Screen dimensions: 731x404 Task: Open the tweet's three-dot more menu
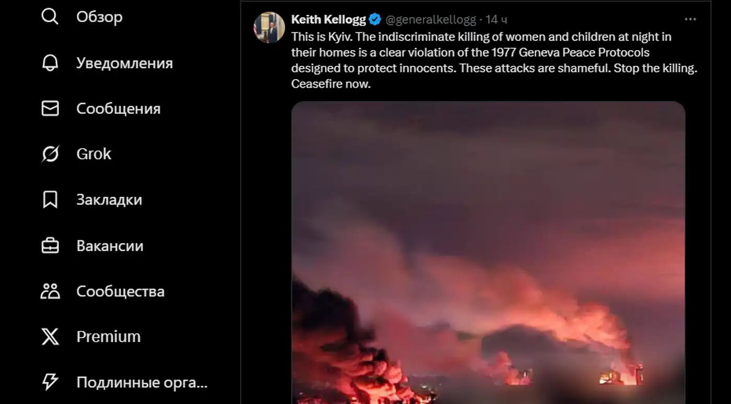click(690, 19)
